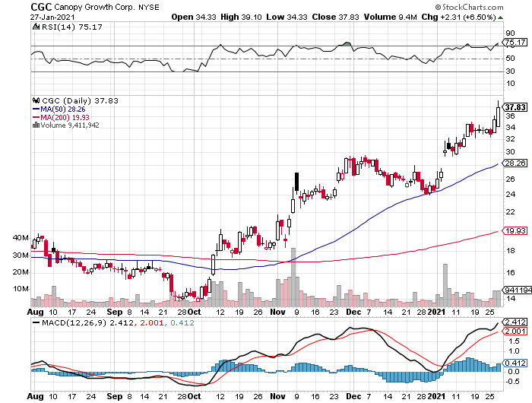
Task: Click the Volume 9,411,942 legend label
Action: coord(70,125)
